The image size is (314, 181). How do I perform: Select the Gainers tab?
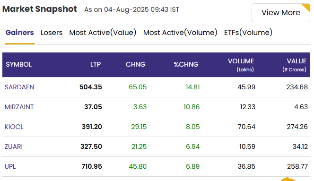pyautogui.click(x=20, y=33)
